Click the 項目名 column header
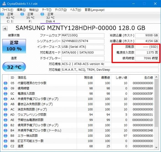The image size is (161, 152). [46, 78]
